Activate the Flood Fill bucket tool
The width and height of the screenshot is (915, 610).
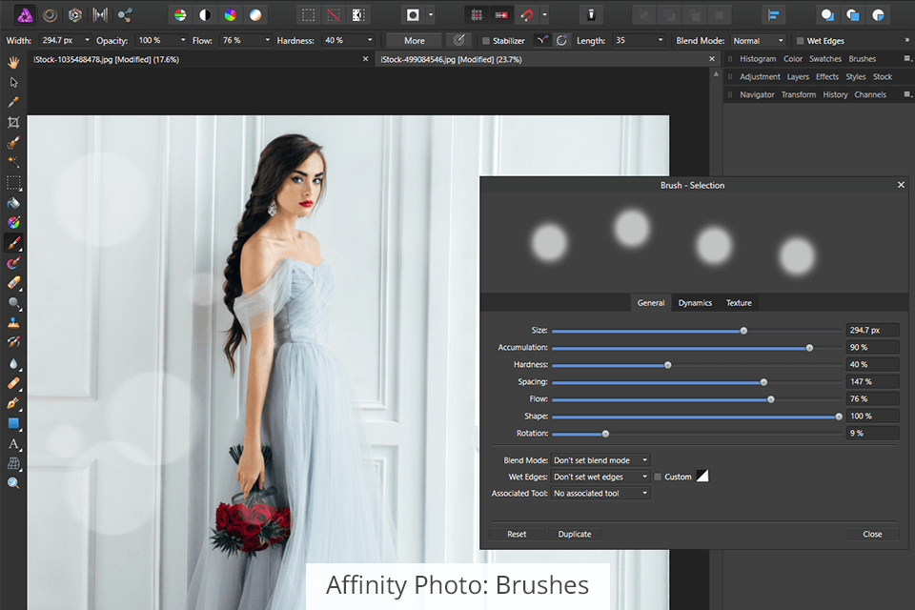point(13,202)
